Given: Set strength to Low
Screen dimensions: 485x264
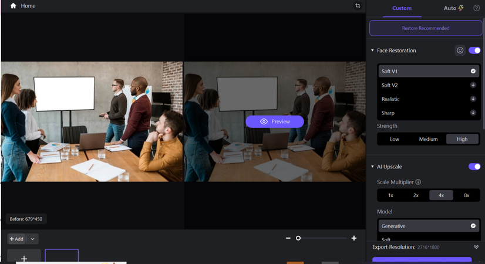Looking at the screenshot, I should point(395,139).
